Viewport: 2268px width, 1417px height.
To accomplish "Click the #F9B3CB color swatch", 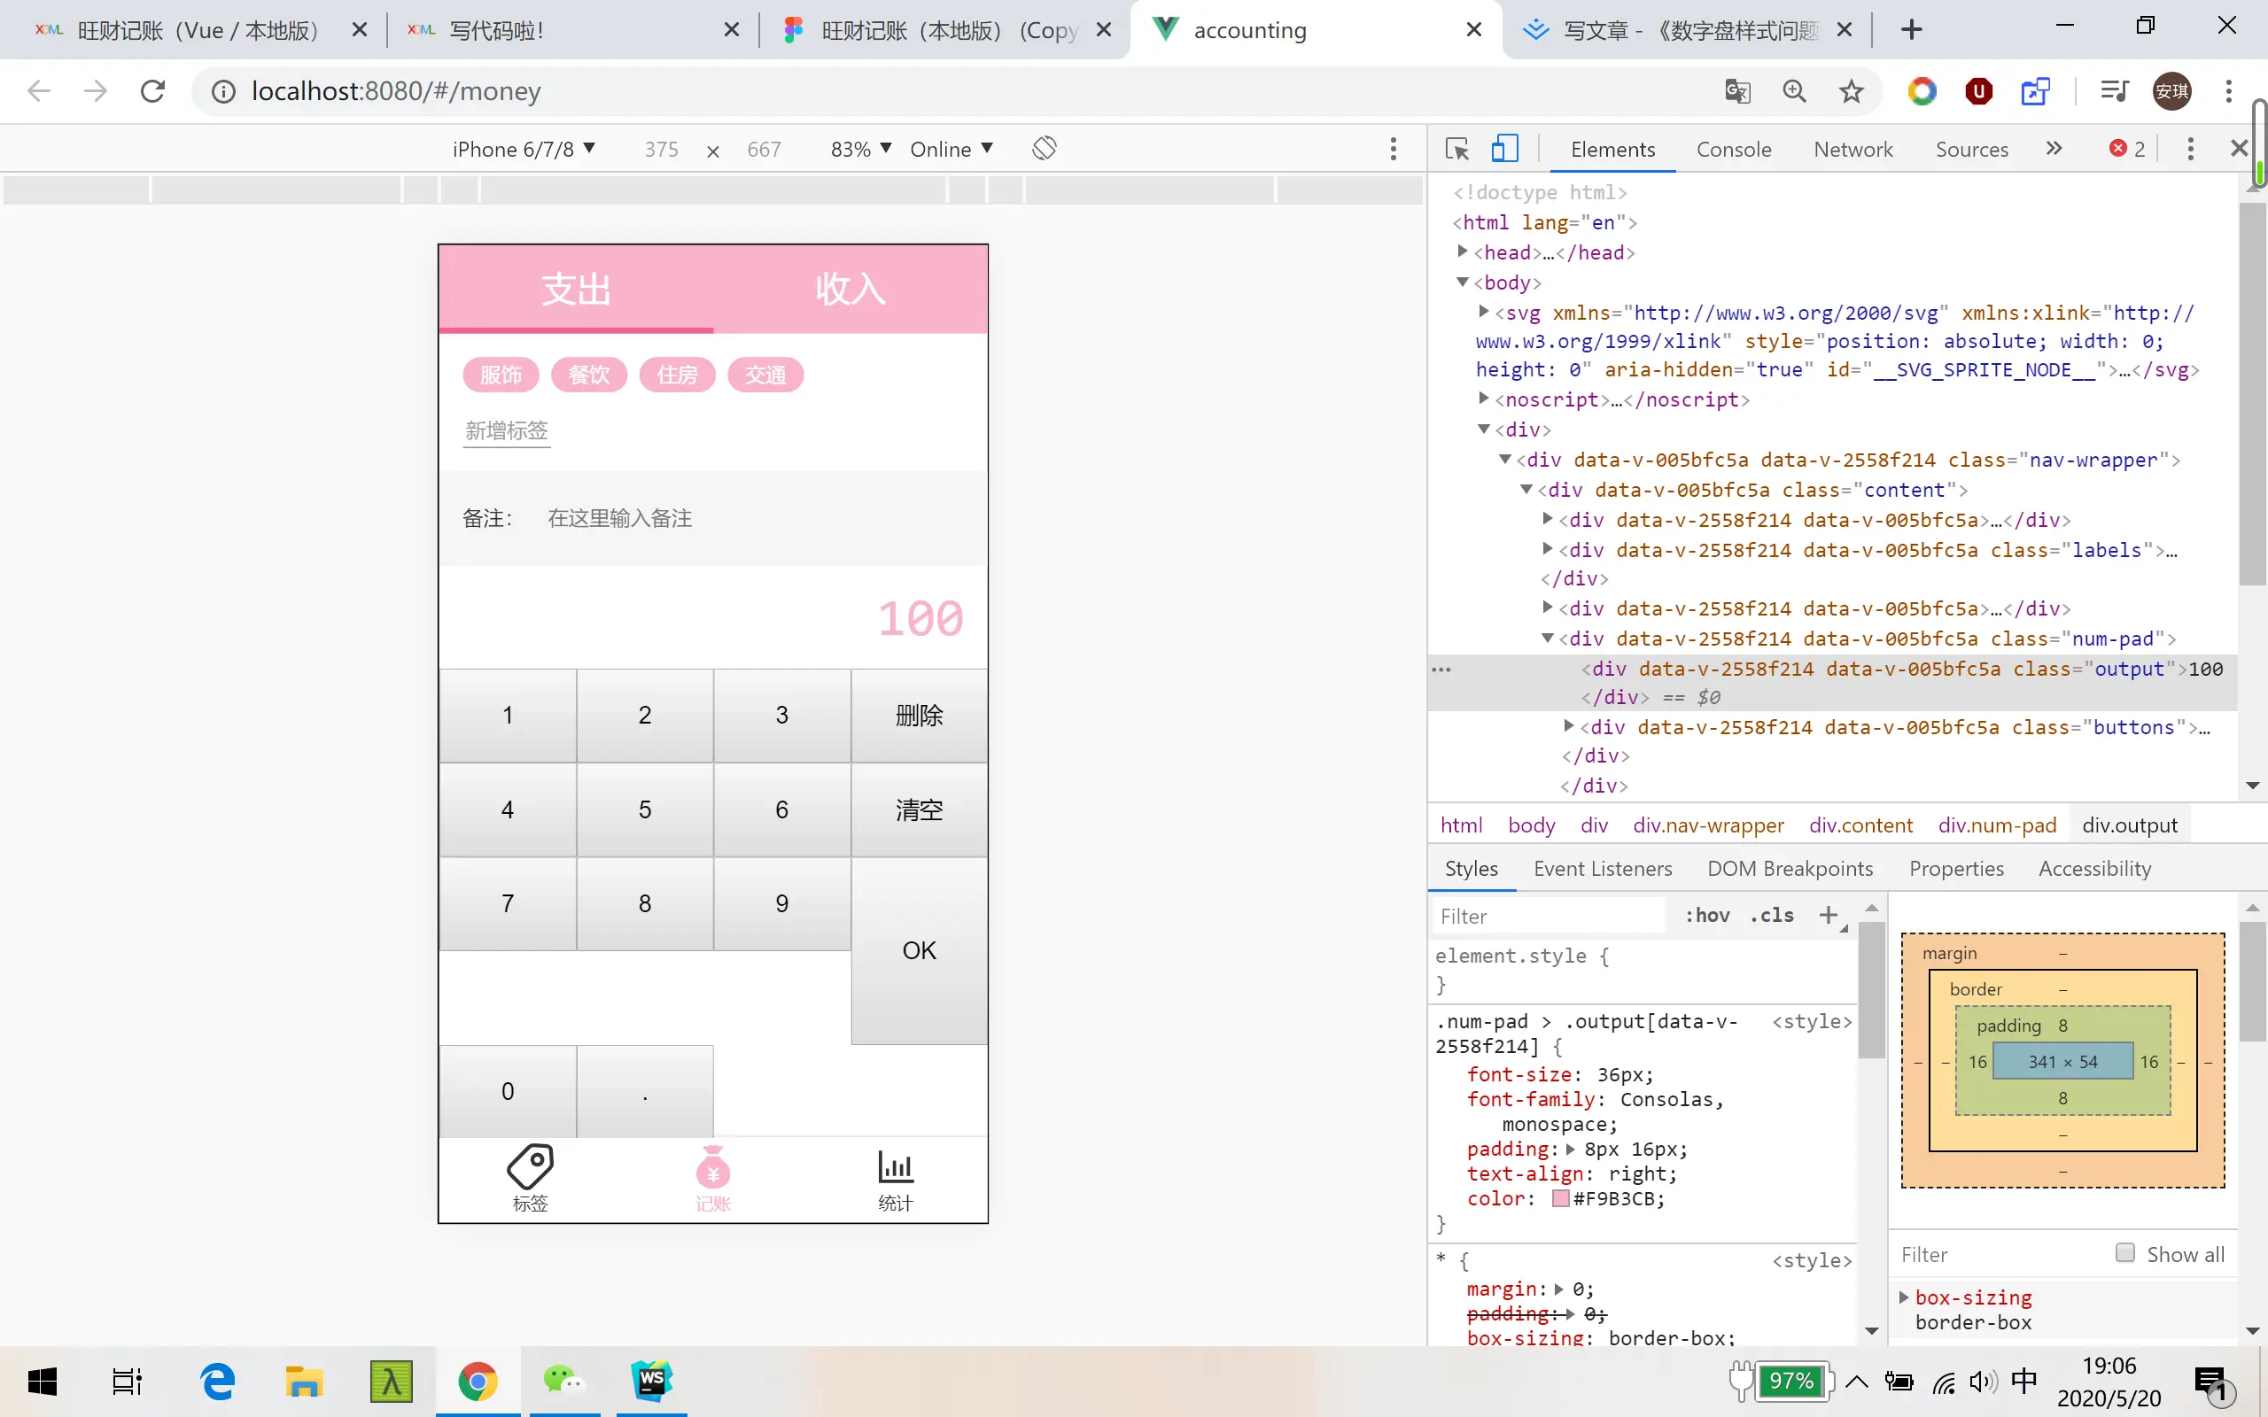I will 1560,1198.
